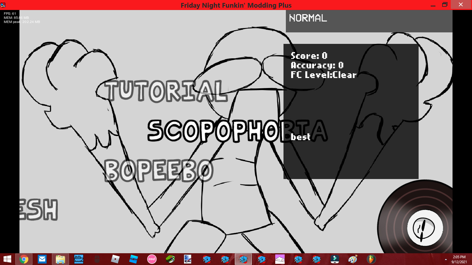Image resolution: width=472 pixels, height=265 pixels.
Task: Click the FPS: 61 counter
Action: [x=10, y=14]
